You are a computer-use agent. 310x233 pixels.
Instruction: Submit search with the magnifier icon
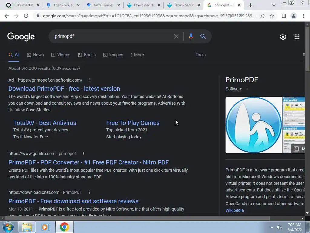coord(203,36)
